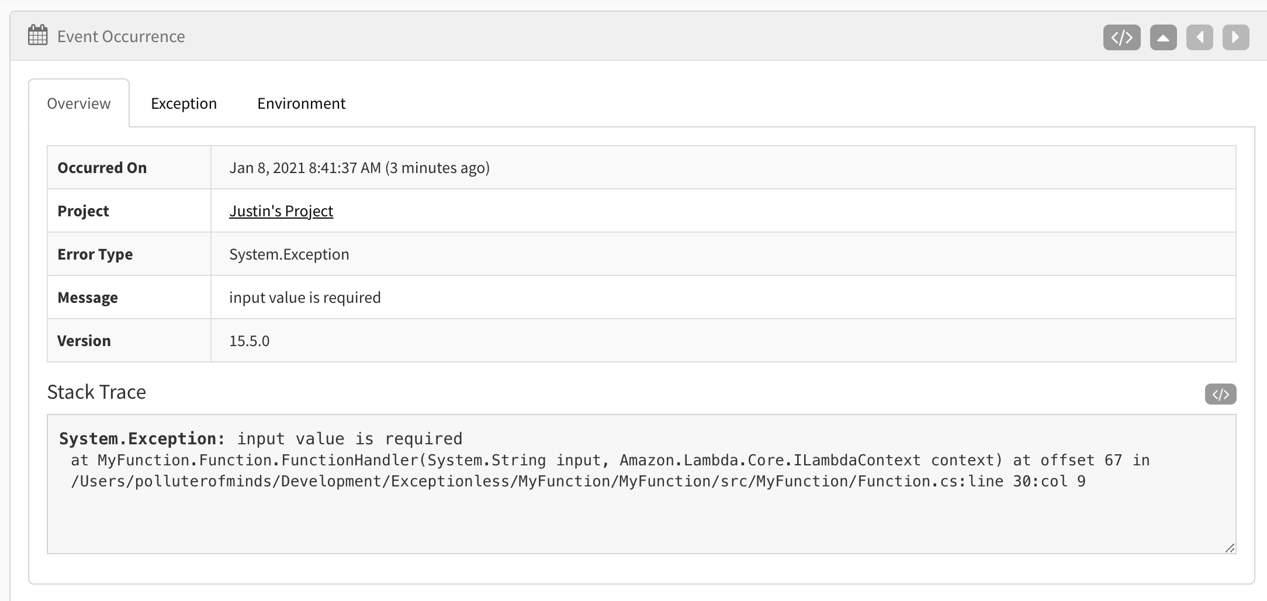Image resolution: width=1267 pixels, height=601 pixels.
Task: Switch to the Environment tab
Action: 301,103
